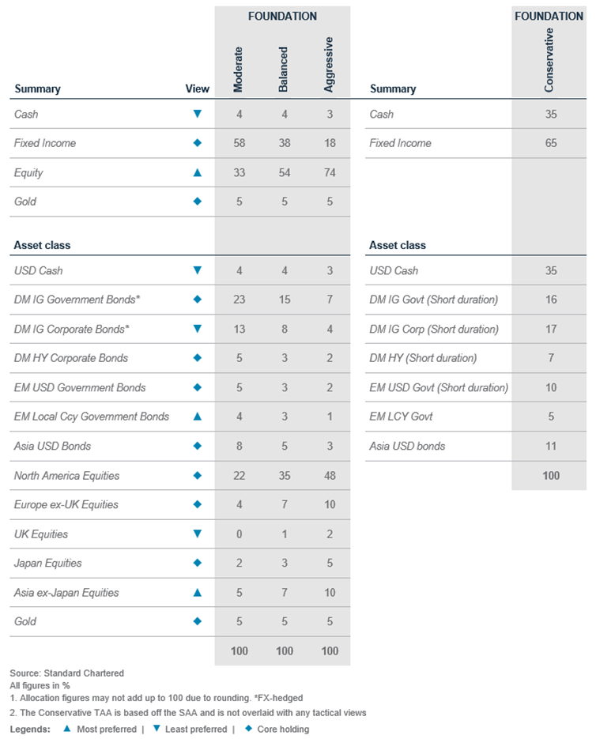
Task: Click the Least preferred legend triangle
Action: (157, 729)
